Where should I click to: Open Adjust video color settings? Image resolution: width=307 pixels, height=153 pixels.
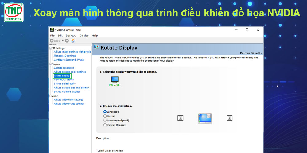tap(68, 100)
